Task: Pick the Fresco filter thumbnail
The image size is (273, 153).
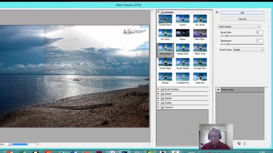Action: (183, 34)
